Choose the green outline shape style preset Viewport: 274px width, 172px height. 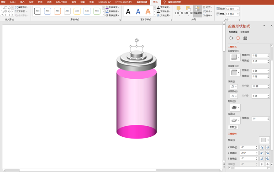coord(97,11)
